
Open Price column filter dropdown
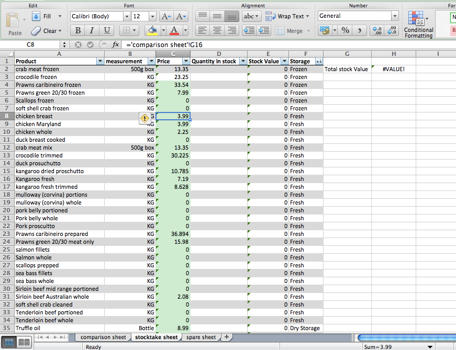[186, 61]
